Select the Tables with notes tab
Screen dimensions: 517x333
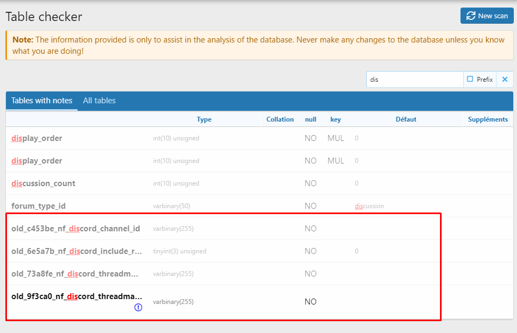41,101
